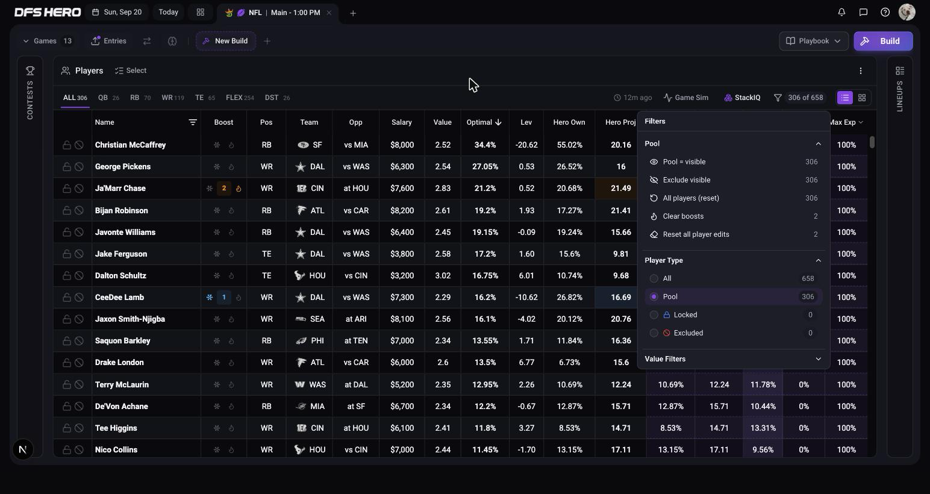This screenshot has width=930, height=494.
Task: Switch to the FLEX position tab
Action: pyautogui.click(x=240, y=98)
